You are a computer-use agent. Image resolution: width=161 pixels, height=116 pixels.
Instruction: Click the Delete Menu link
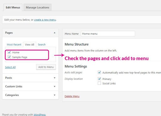[x=72, y=96]
